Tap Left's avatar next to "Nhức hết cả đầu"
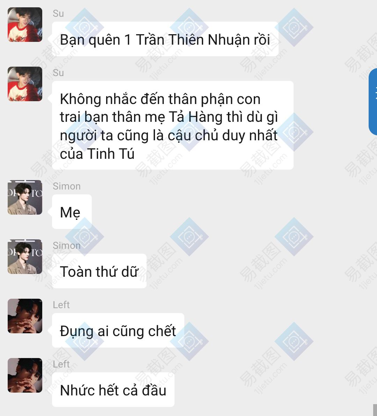This screenshot has width=377, height=416. (x=25, y=375)
